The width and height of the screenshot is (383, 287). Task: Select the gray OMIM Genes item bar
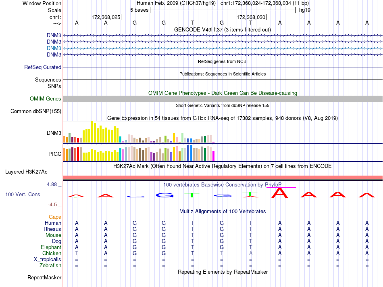(223, 99)
